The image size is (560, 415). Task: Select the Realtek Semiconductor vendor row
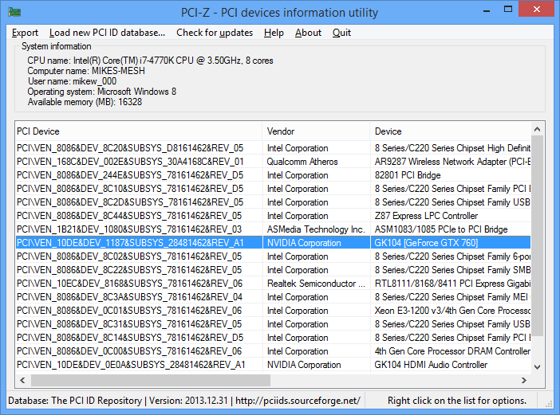click(273, 284)
